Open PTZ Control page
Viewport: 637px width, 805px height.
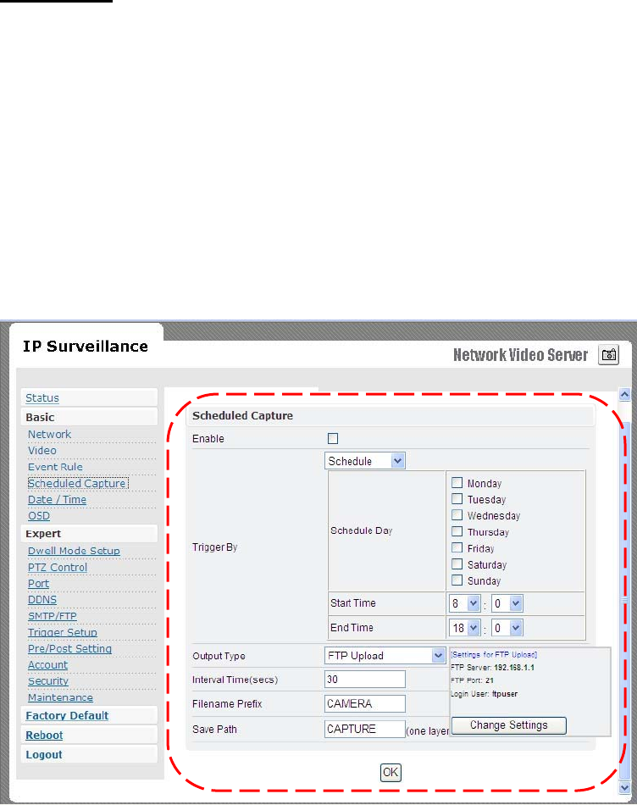[58, 567]
